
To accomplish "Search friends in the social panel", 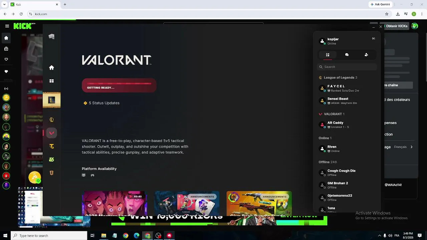I will click(347, 67).
